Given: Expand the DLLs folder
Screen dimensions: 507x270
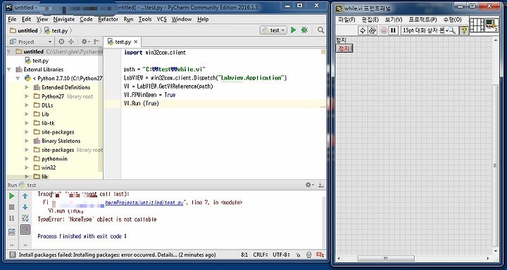Looking at the screenshot, I should [27, 105].
